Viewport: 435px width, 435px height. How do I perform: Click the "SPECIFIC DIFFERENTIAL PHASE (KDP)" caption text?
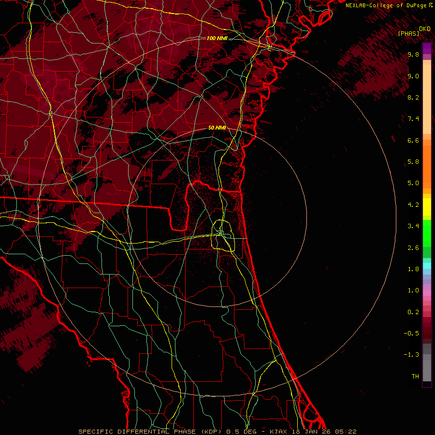click(150, 432)
